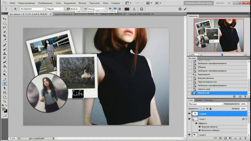Delete layer with trash icon
This screenshot has height=141, width=251.
point(245,138)
